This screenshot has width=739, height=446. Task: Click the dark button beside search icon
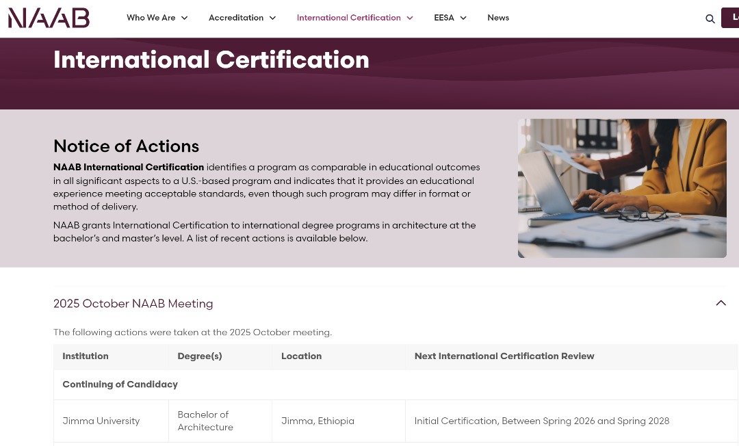tap(730, 18)
